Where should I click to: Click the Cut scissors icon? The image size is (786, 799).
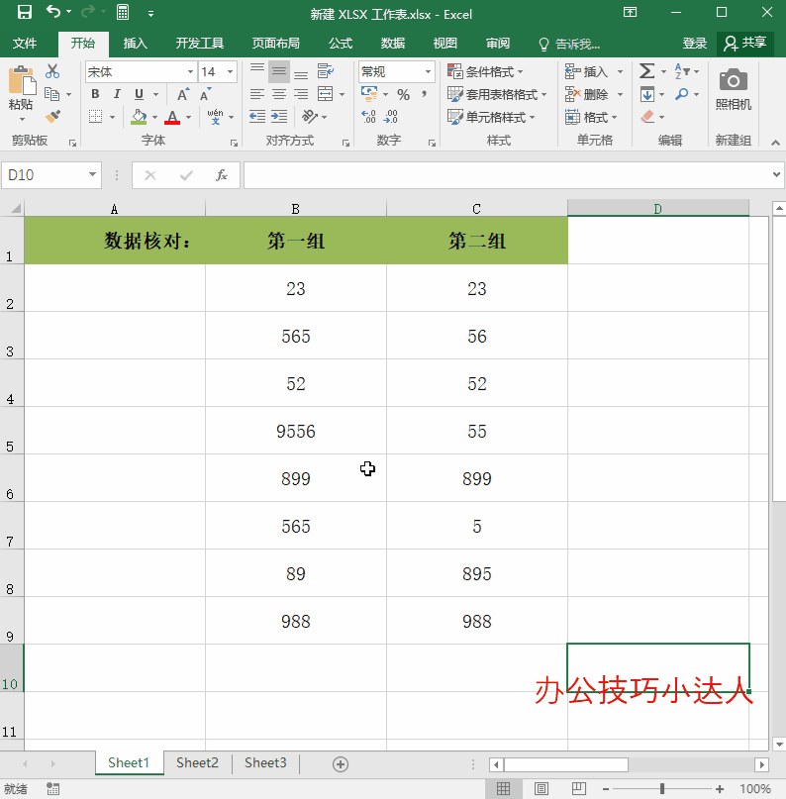click(52, 71)
